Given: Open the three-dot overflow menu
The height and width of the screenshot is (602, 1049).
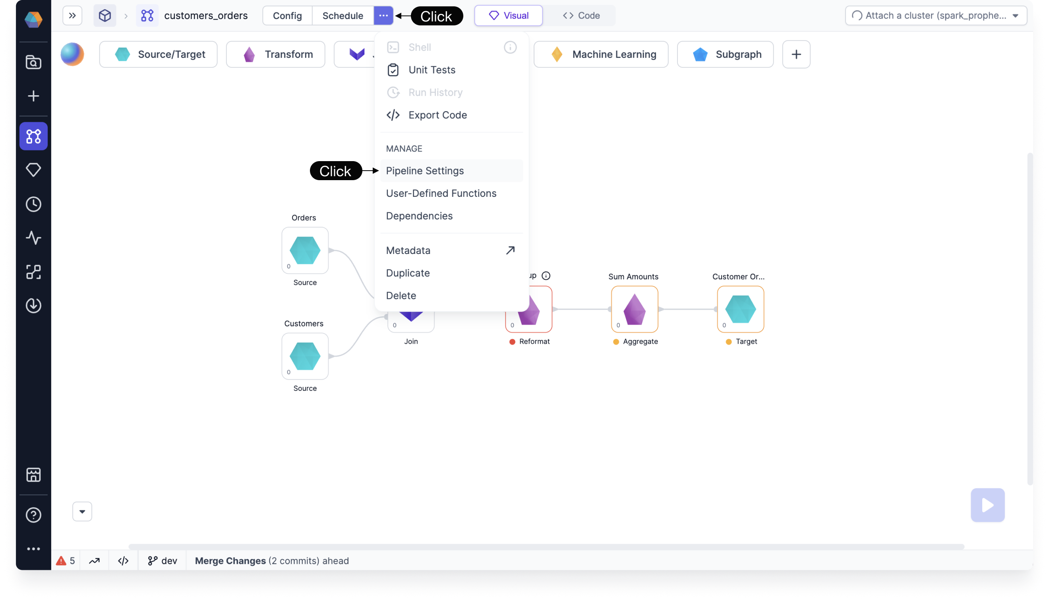Looking at the screenshot, I should tap(383, 15).
